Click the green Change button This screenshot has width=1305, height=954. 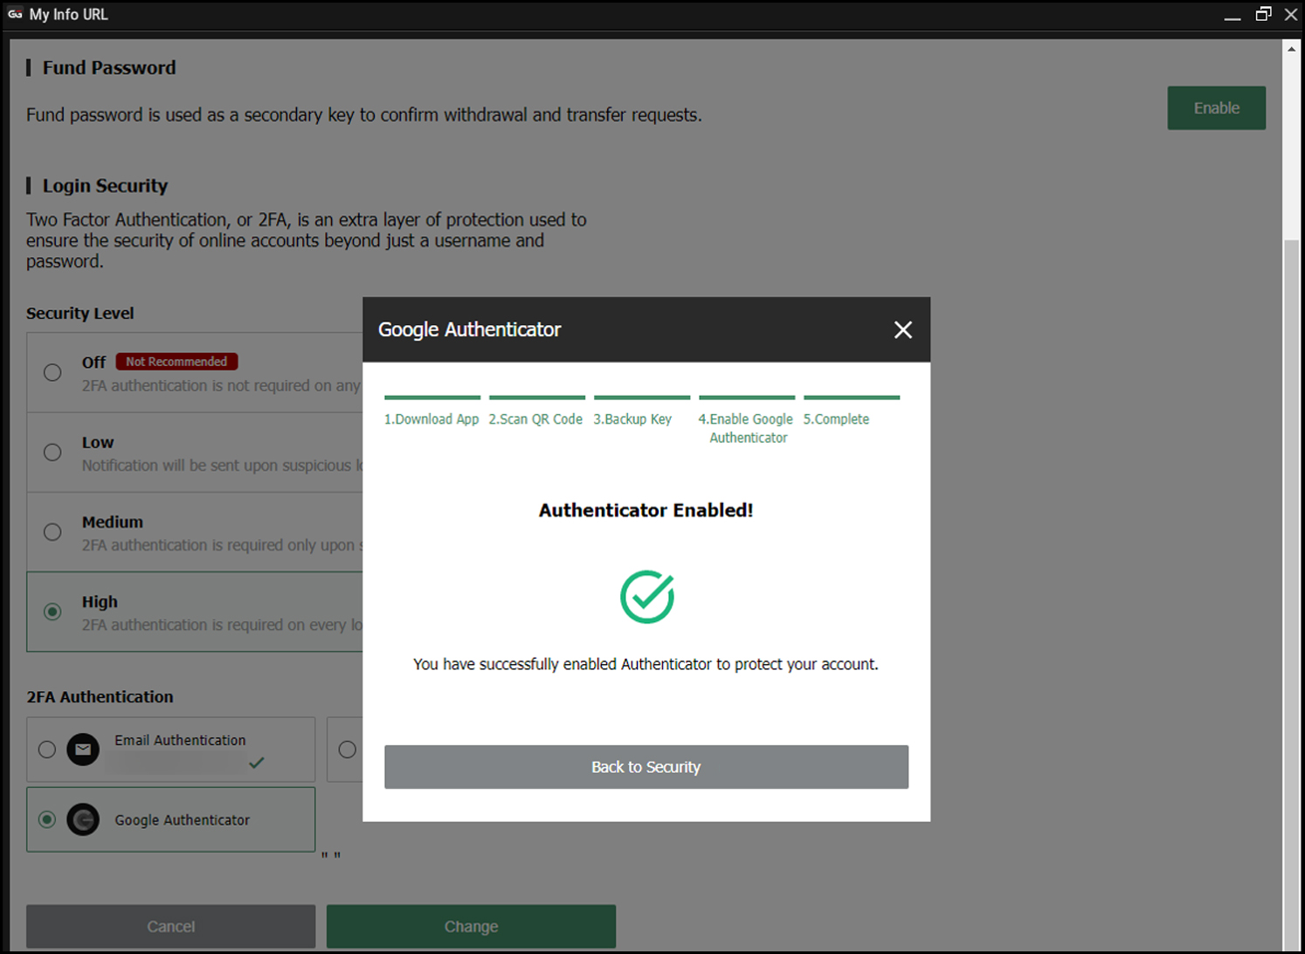tap(471, 926)
